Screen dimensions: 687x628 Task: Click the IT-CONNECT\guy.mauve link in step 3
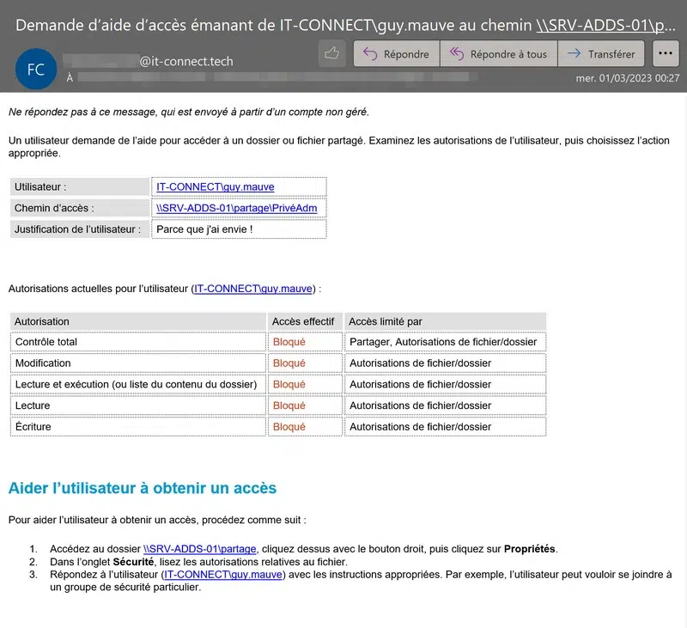coord(222,575)
